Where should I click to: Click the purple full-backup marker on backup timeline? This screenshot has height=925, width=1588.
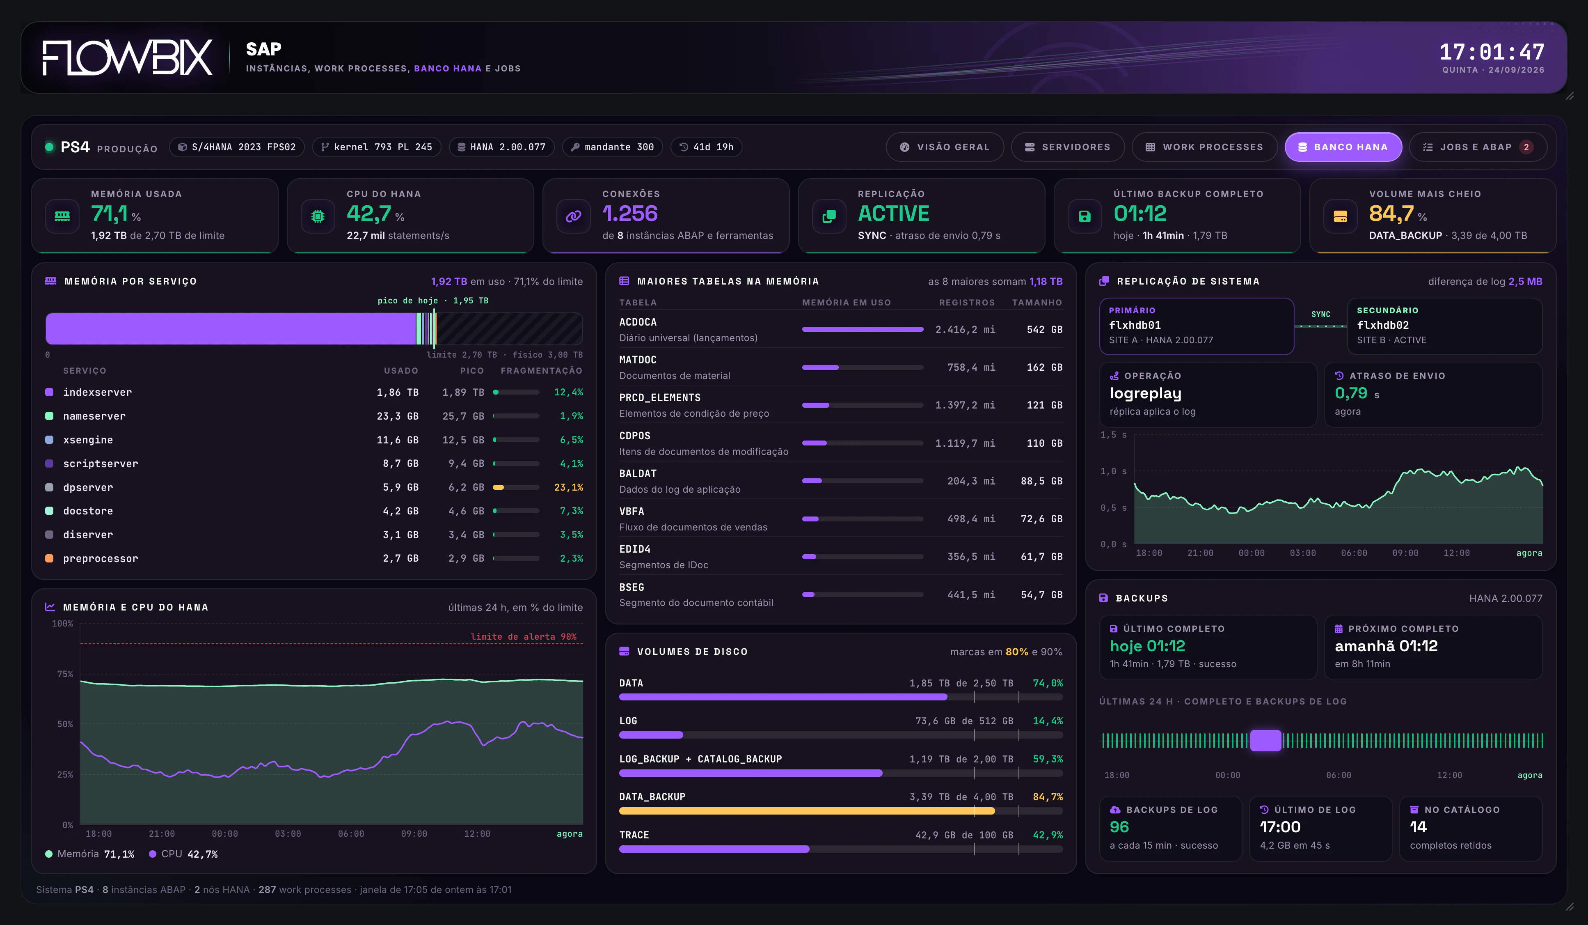1265,740
